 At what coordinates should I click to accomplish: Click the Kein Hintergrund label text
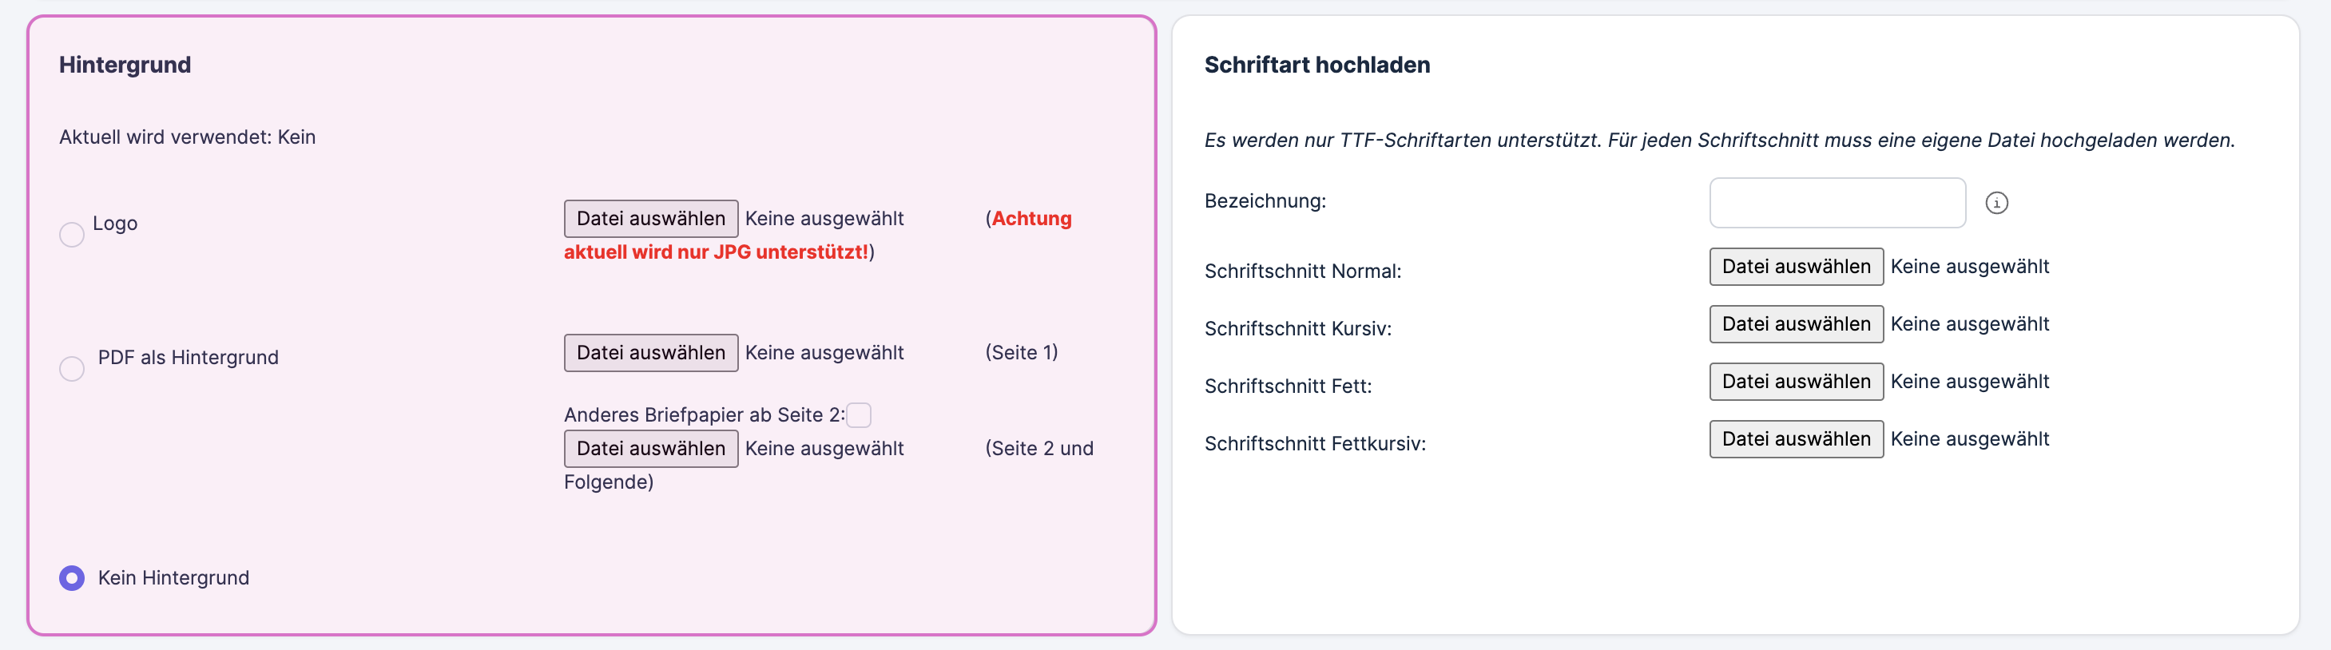[173, 577]
